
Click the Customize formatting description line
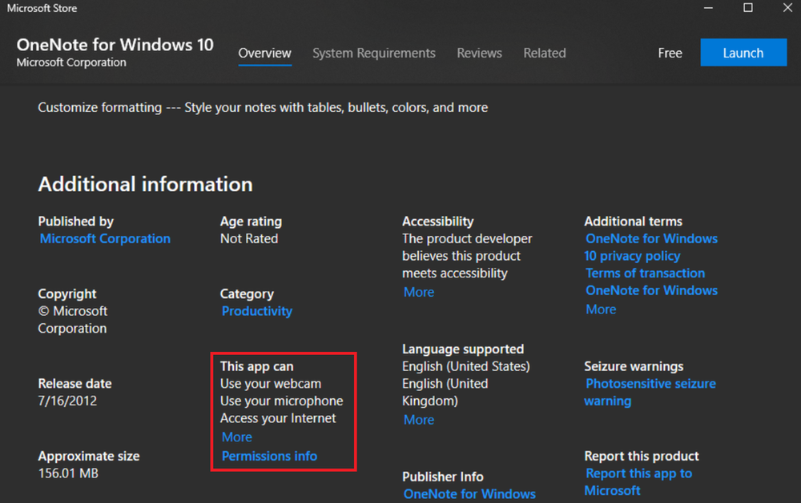pyautogui.click(x=263, y=108)
